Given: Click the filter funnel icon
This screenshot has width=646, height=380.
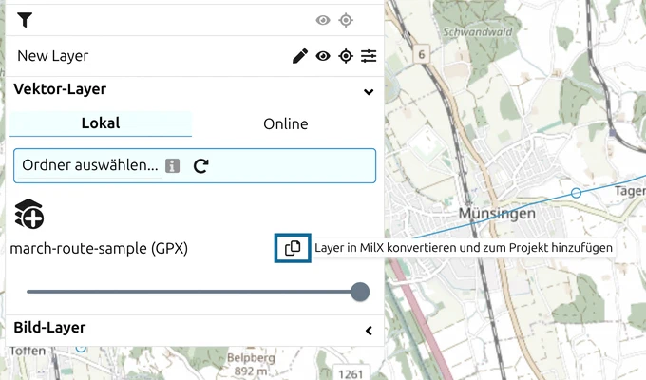Looking at the screenshot, I should tap(25, 19).
